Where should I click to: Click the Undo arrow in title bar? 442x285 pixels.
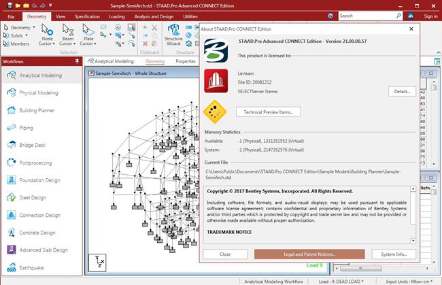click(x=35, y=5)
